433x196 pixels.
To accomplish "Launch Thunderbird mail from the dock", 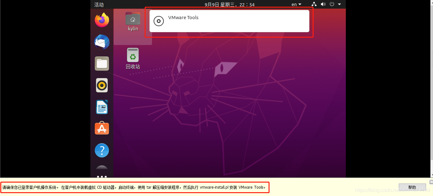I will (102, 42).
